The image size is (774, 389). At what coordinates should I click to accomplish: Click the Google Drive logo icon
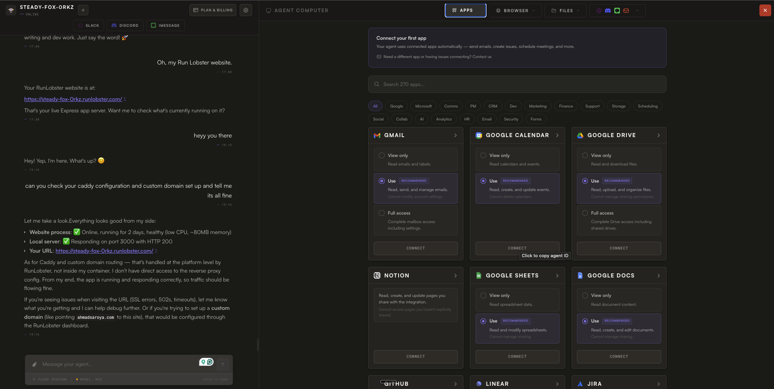click(580, 135)
